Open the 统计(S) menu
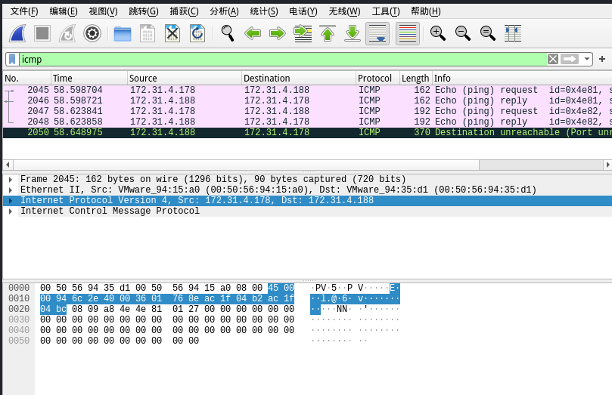The width and height of the screenshot is (612, 395). [x=264, y=11]
